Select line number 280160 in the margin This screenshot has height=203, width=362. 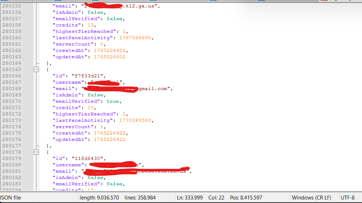[12, 38]
